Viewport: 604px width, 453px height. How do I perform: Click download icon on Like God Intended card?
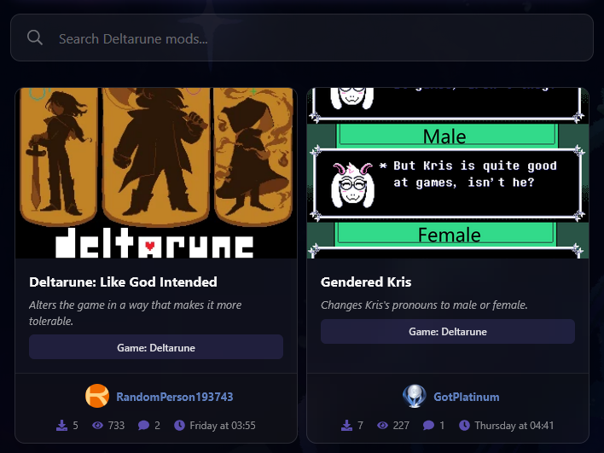click(x=61, y=425)
